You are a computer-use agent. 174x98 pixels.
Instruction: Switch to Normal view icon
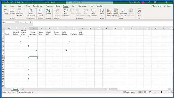140,92
